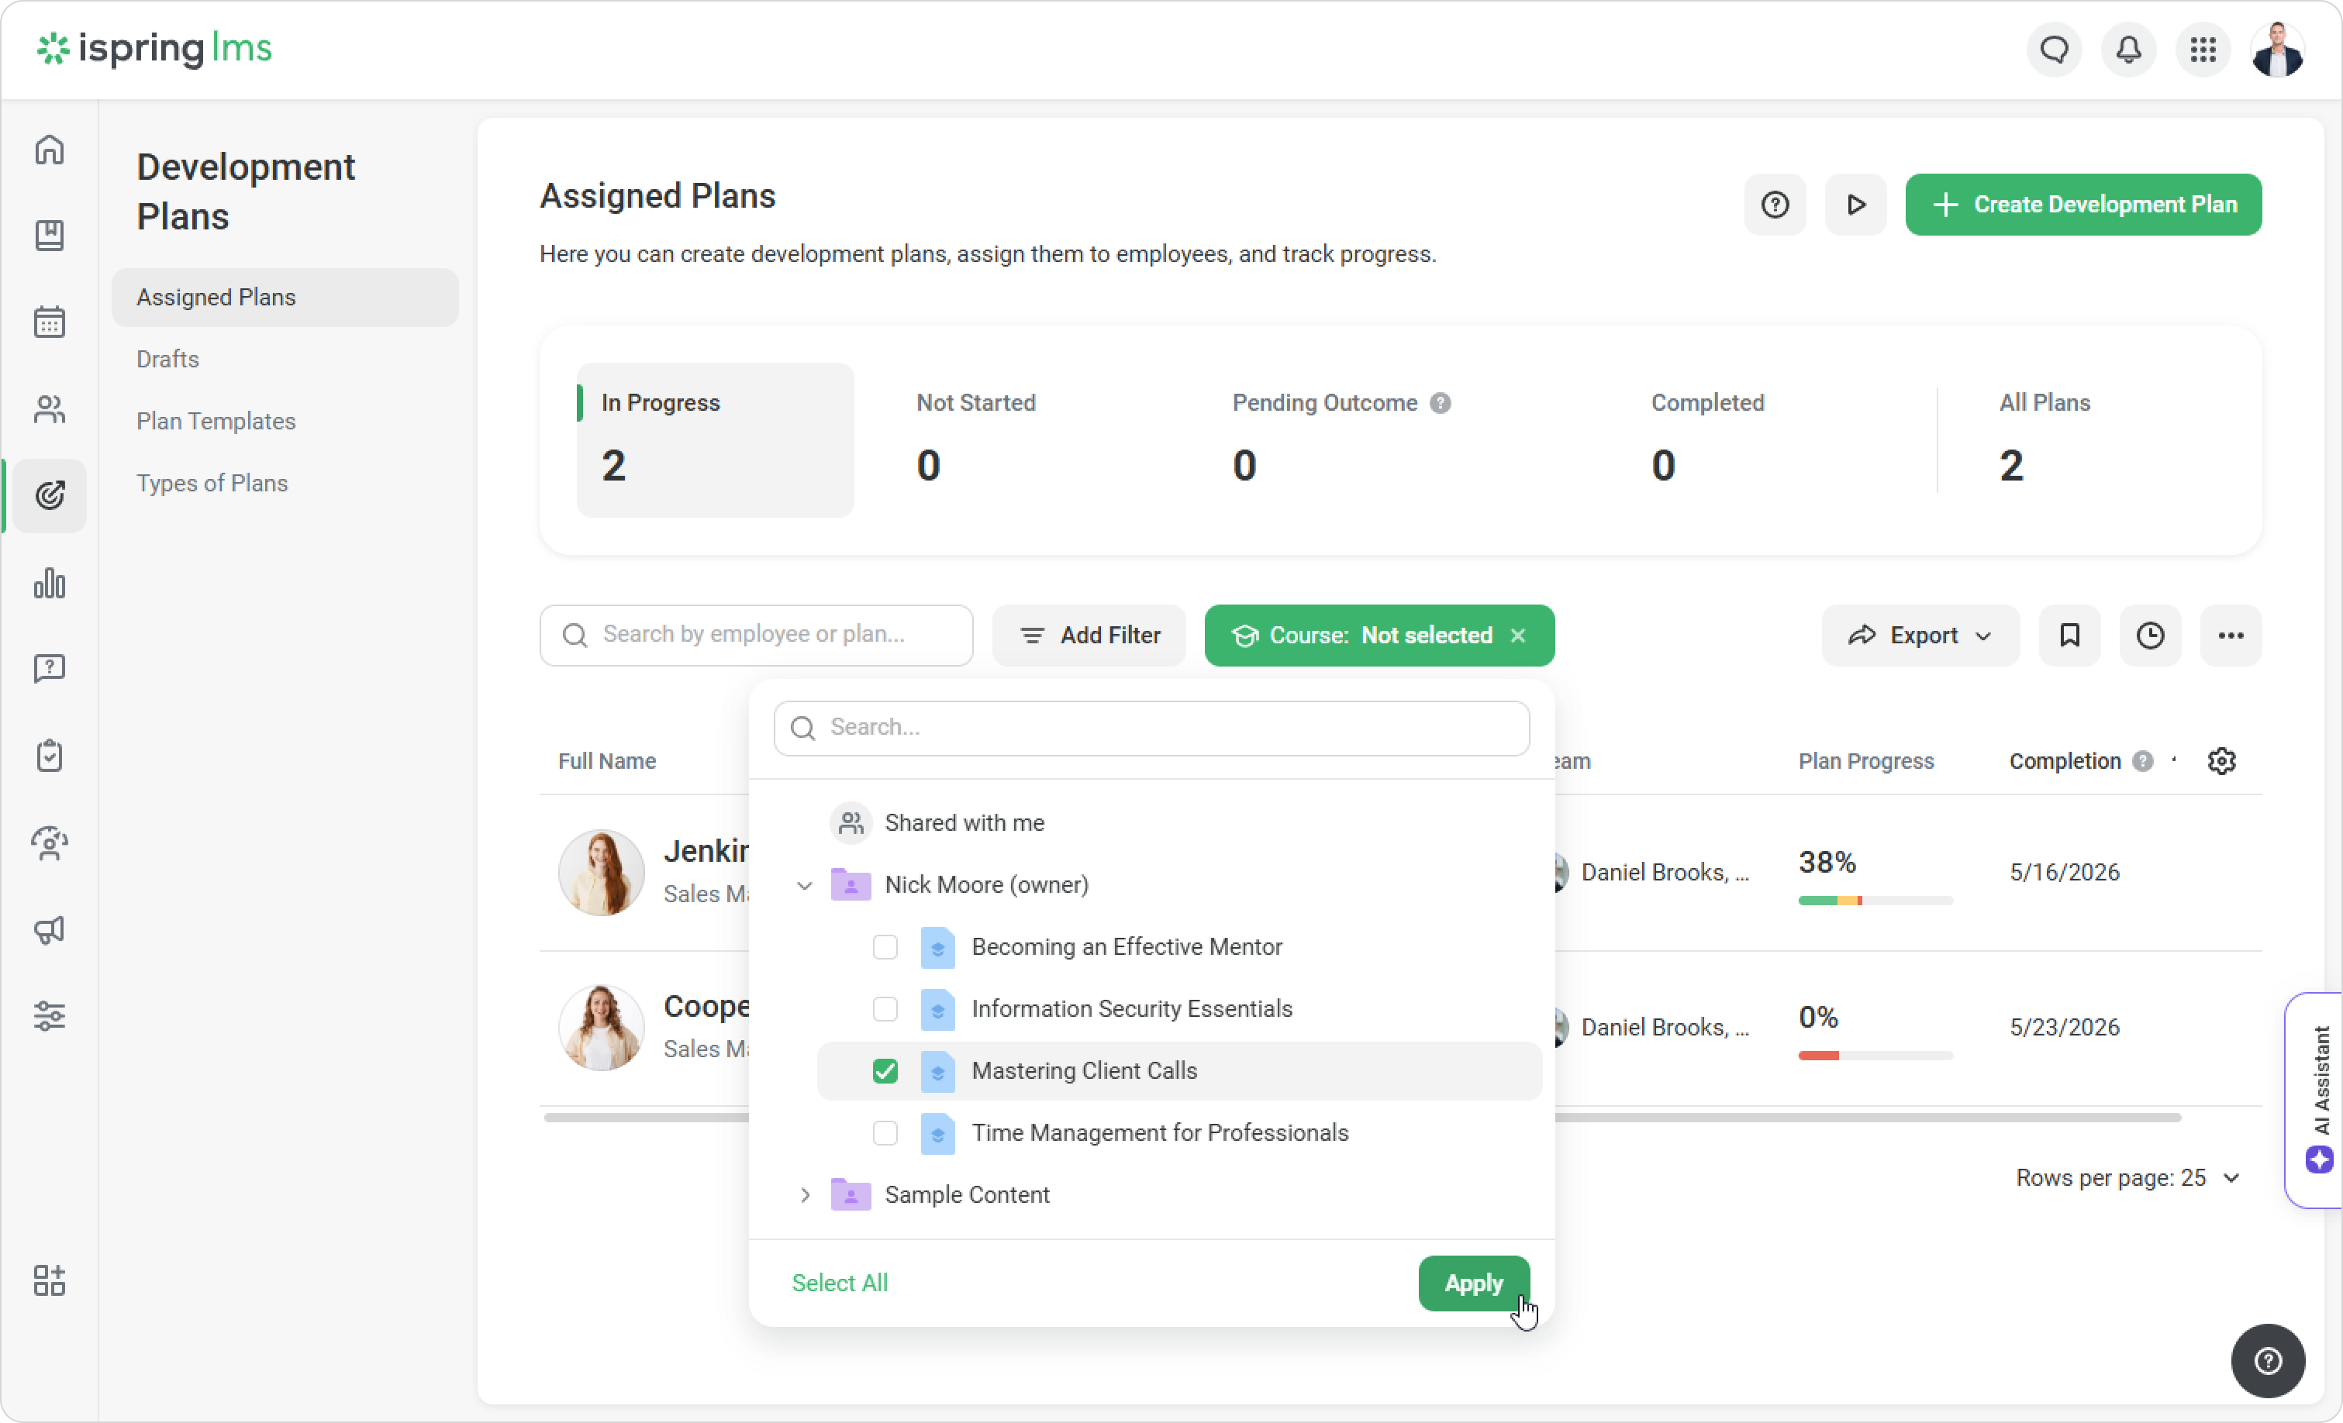Click the play video tutorial icon
The height and width of the screenshot is (1423, 2343).
click(x=1855, y=205)
